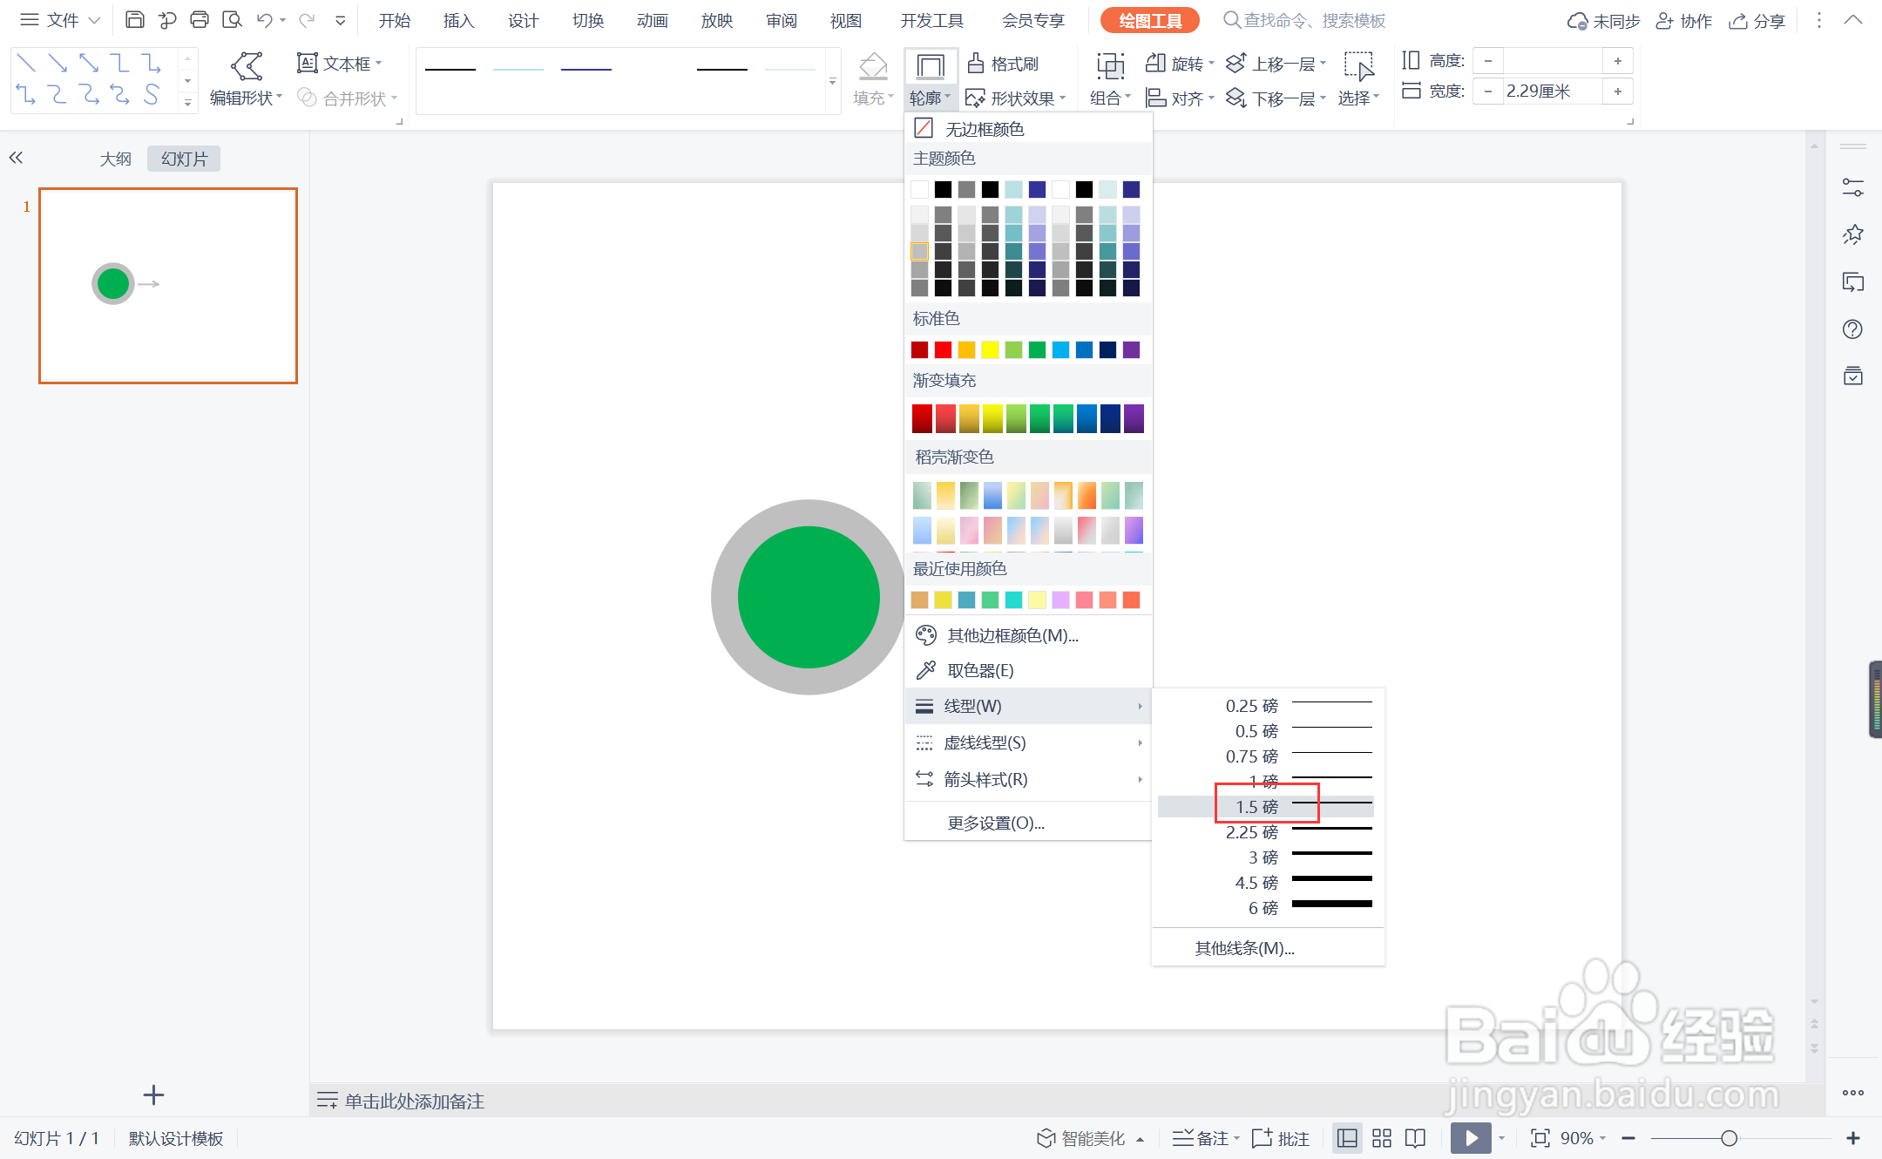
Task: Switch to reading view book icon
Action: [x=1416, y=1138]
